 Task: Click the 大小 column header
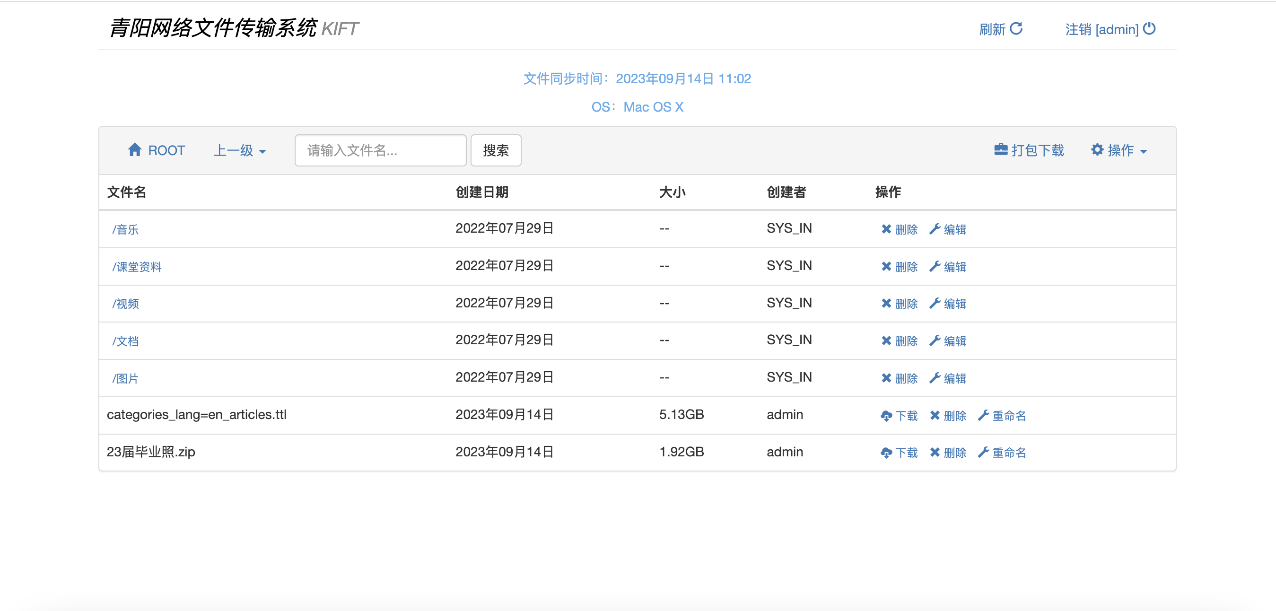pos(672,192)
